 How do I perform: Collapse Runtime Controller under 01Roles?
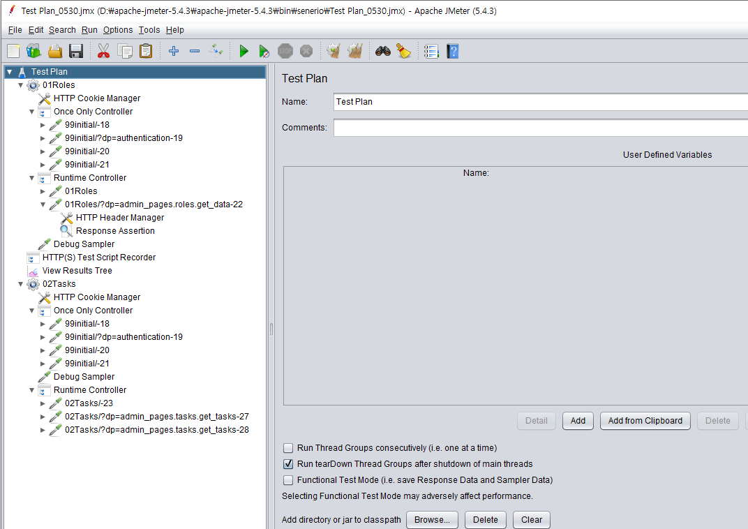tap(32, 178)
